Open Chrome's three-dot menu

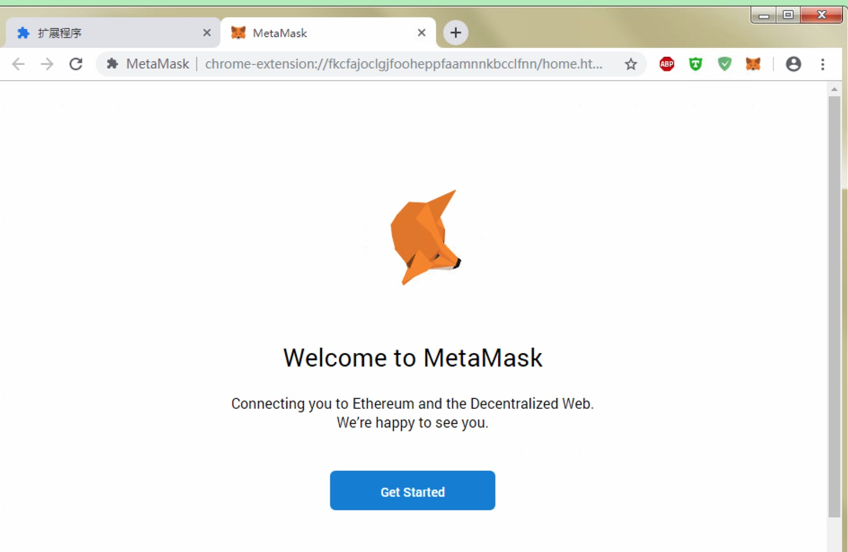pos(823,64)
